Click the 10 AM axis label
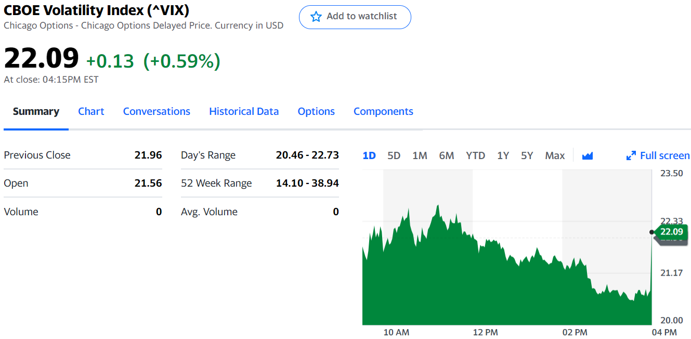Viewport: 691px width, 339px height. [396, 332]
